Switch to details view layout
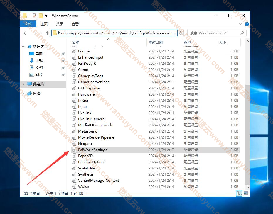Screen dimensions: 273x214 pos(240,193)
